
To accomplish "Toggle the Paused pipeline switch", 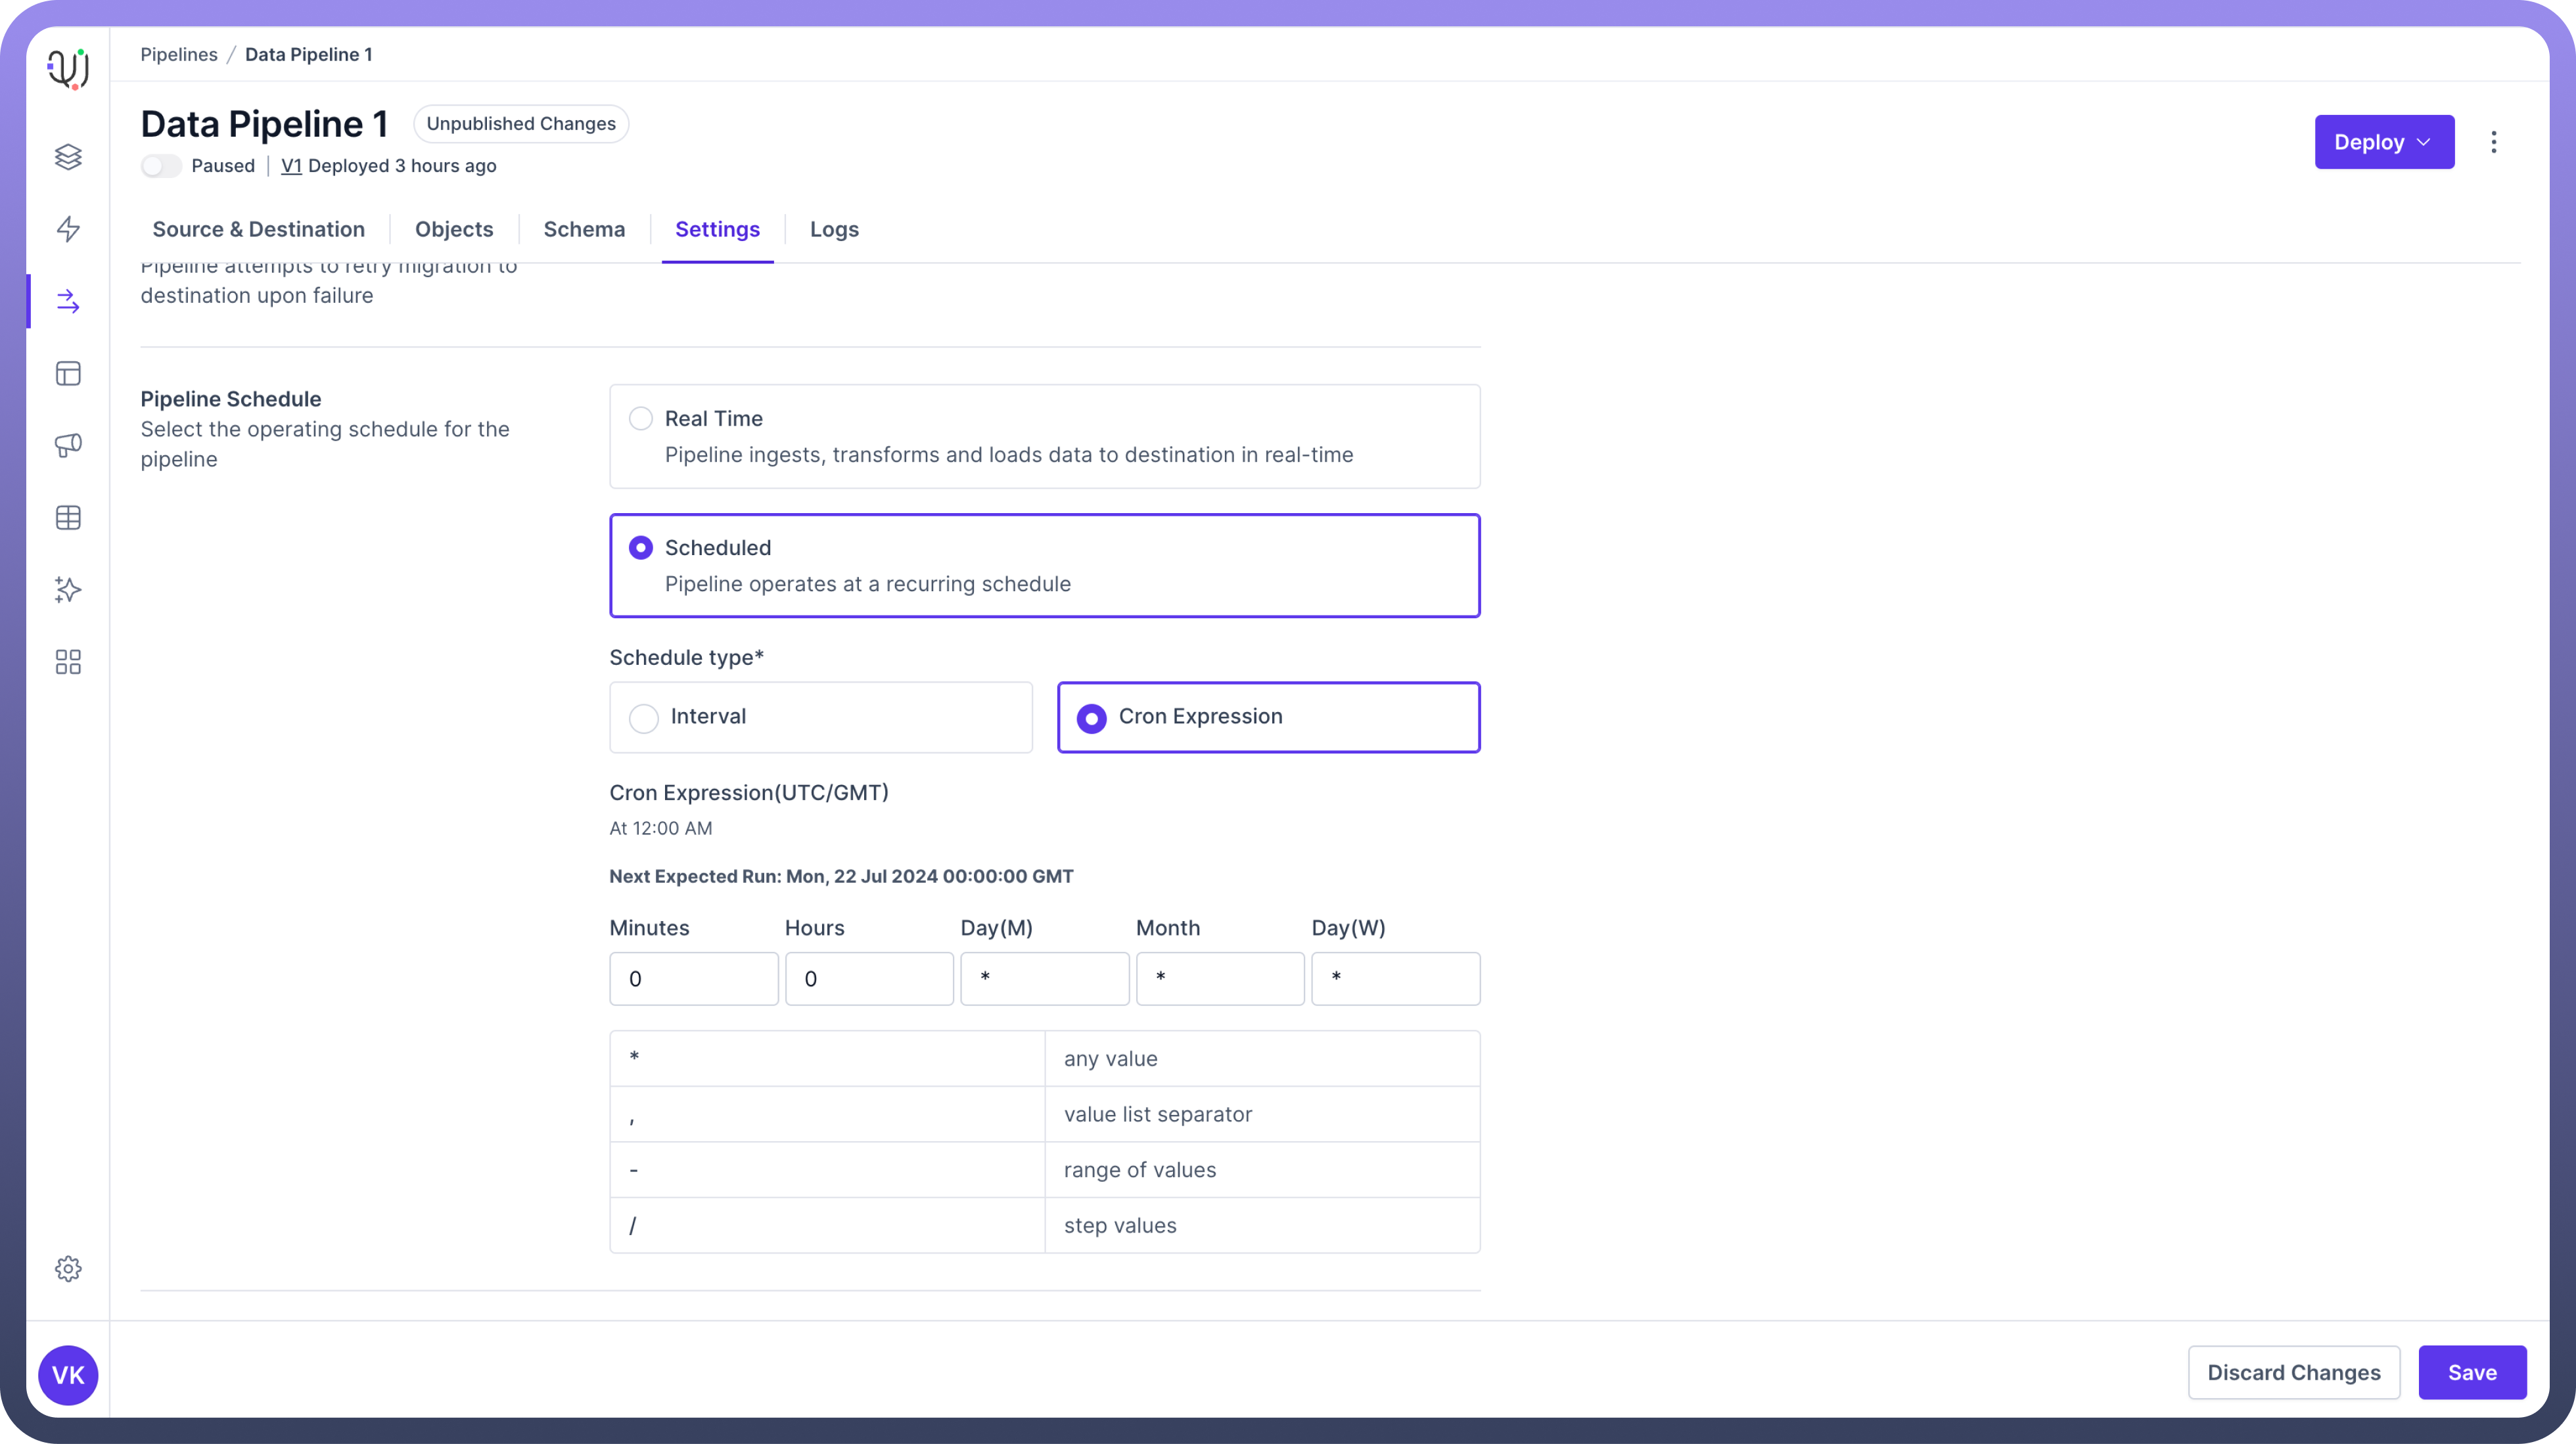I will (161, 166).
